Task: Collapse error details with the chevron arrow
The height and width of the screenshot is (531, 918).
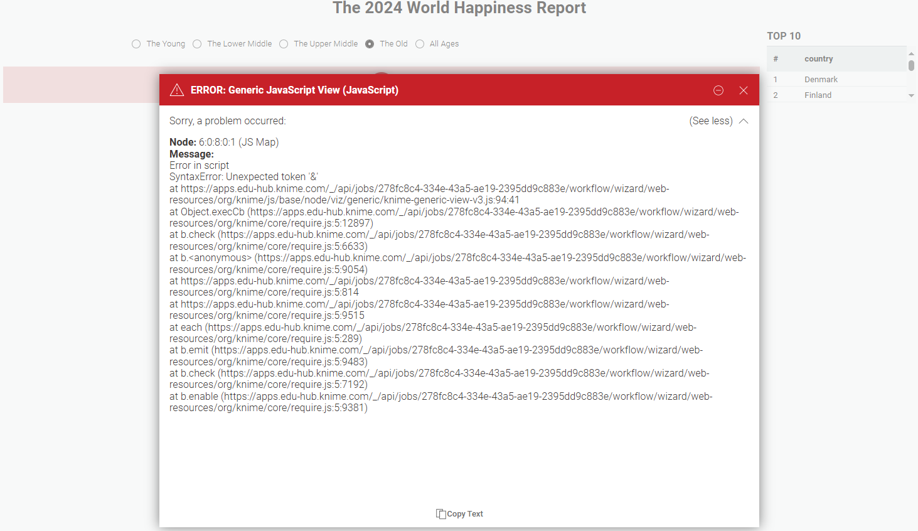Action: (744, 121)
